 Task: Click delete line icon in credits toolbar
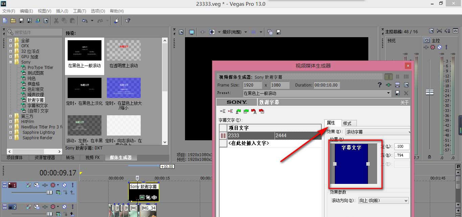pos(230,111)
